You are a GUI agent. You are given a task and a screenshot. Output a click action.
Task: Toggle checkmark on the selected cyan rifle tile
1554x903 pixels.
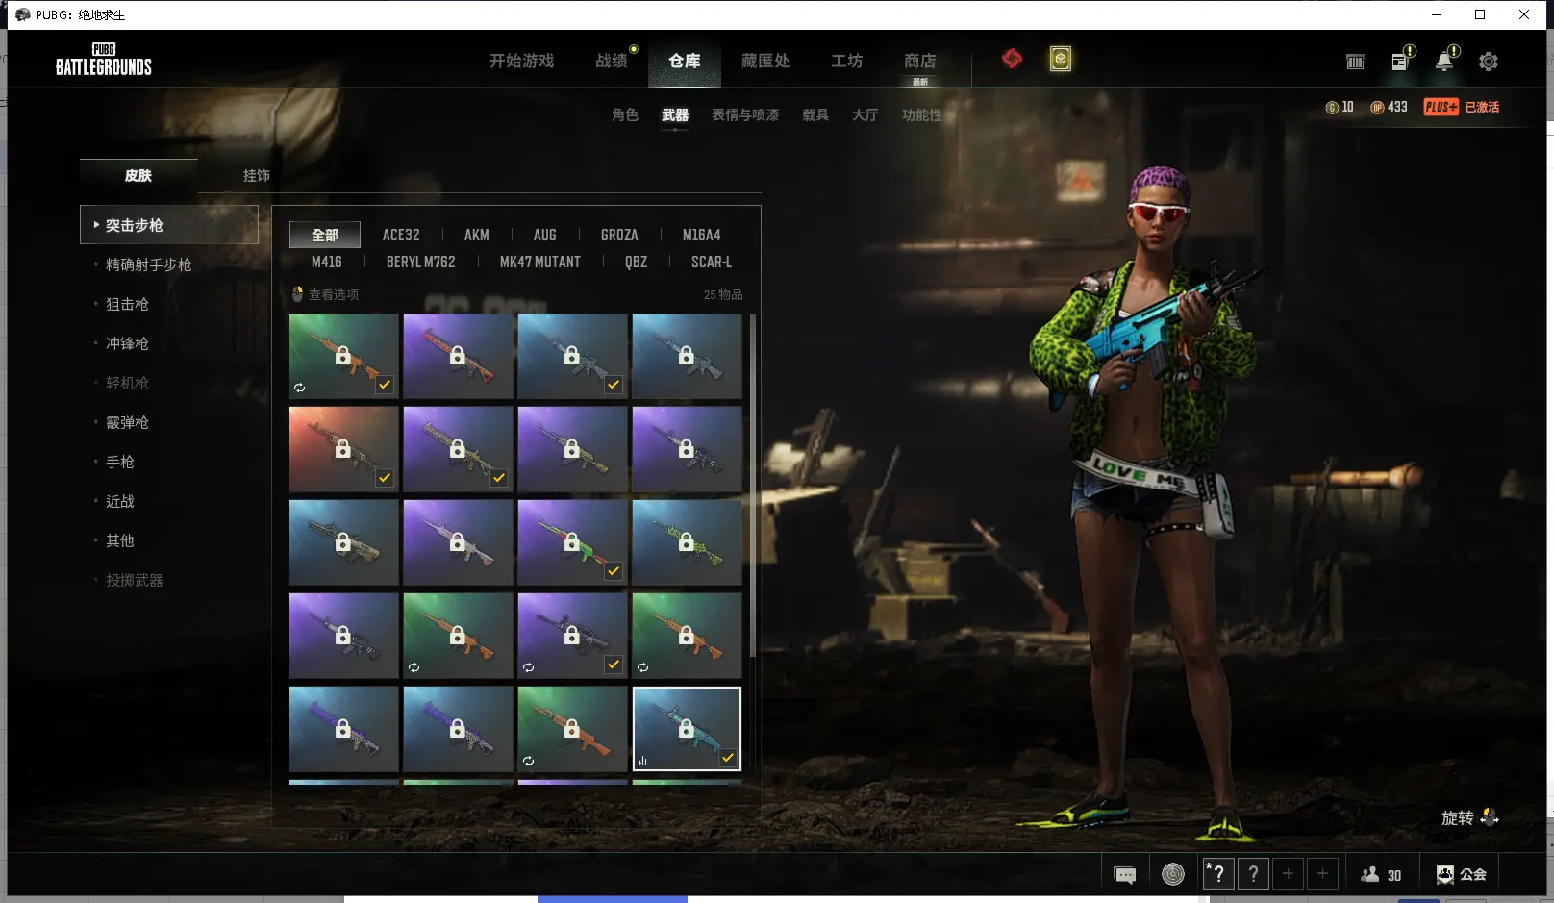[728, 758]
